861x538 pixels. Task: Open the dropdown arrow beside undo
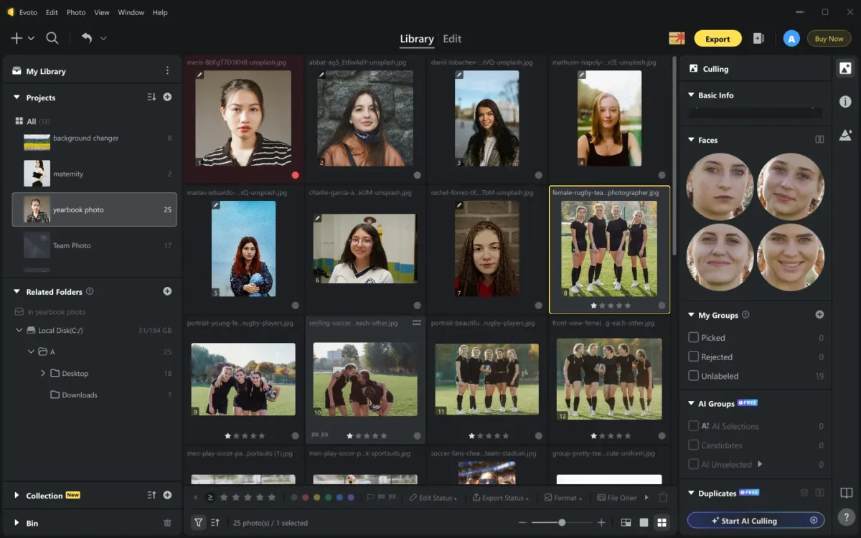click(103, 39)
